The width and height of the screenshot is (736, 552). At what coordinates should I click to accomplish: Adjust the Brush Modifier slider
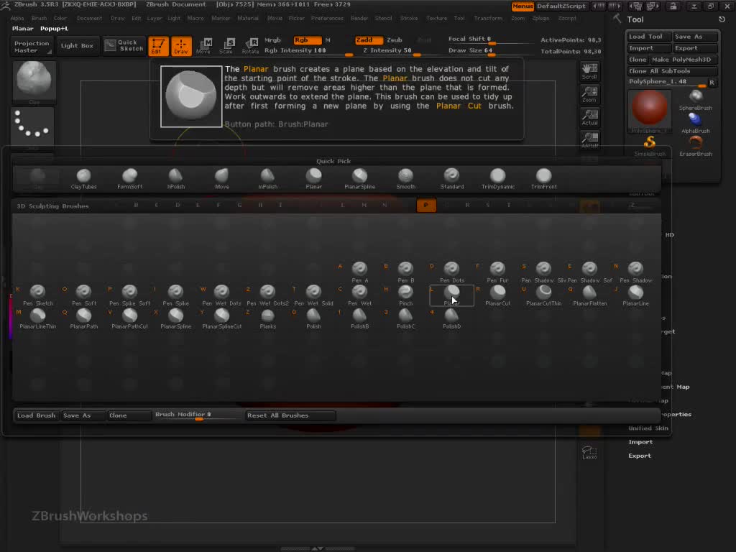click(198, 415)
